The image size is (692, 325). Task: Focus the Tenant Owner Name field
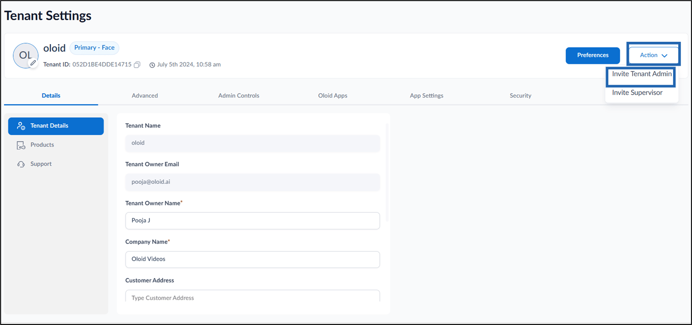pyautogui.click(x=253, y=221)
